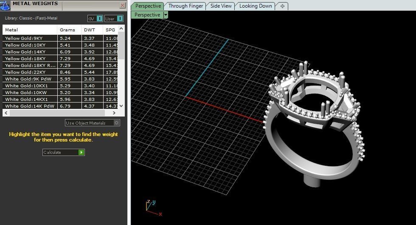This screenshot has width=416, height=225.
Task: Switch to the Through Finger tab
Action: [186, 6]
